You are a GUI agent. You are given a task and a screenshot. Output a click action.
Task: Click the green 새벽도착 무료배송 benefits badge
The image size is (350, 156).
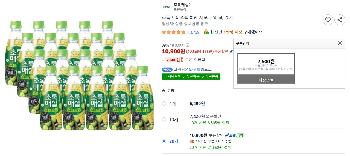(191, 77)
